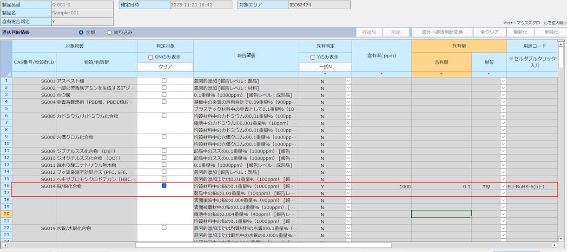Click the 最新化 button

click(x=520, y=32)
